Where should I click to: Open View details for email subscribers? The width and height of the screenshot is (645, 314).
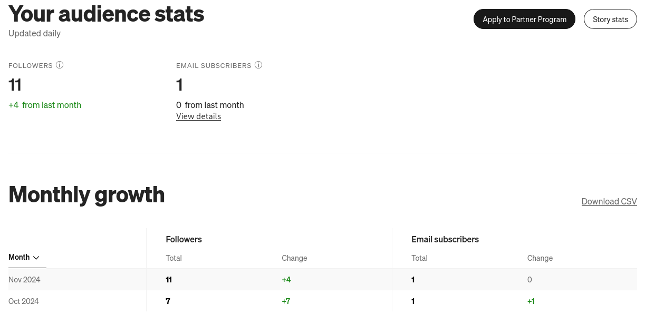198,116
